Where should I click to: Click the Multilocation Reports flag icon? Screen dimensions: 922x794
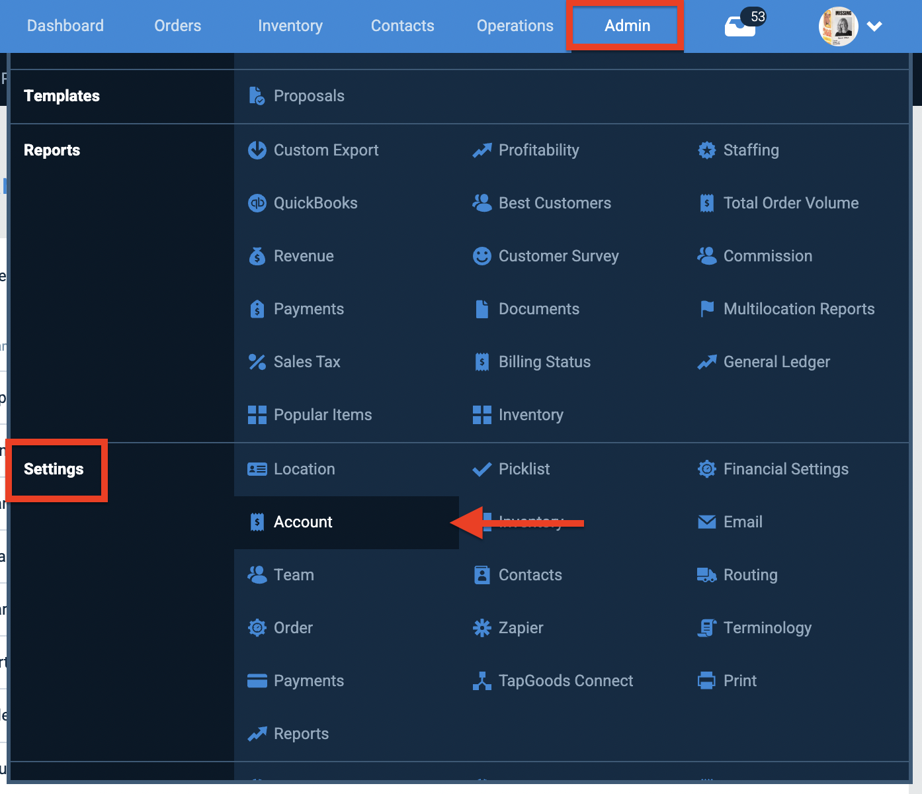(706, 309)
